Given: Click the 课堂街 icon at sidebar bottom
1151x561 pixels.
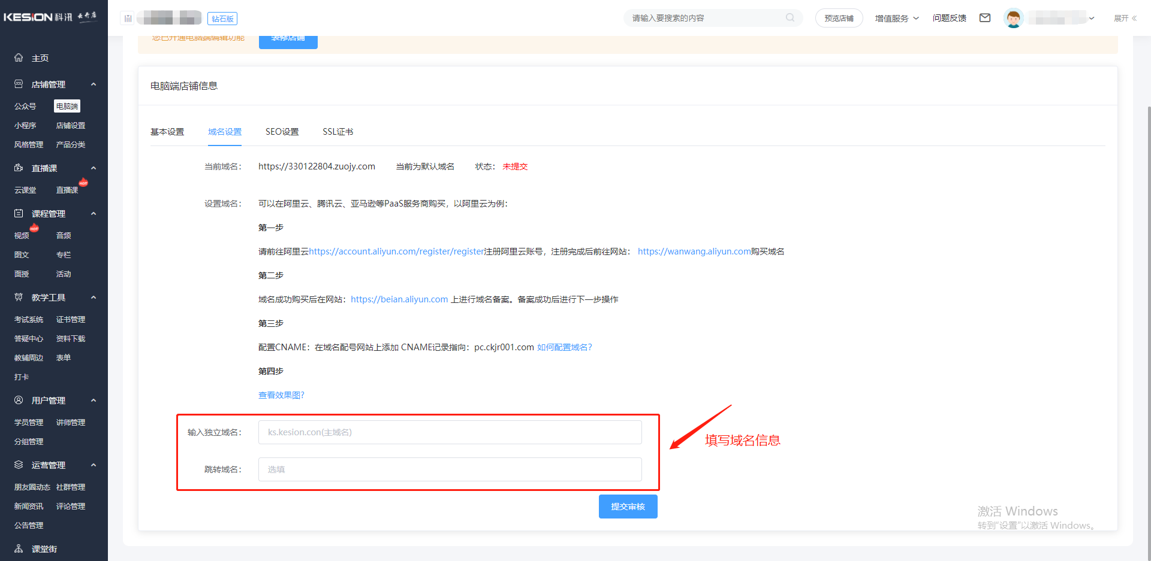Looking at the screenshot, I should click(x=18, y=548).
